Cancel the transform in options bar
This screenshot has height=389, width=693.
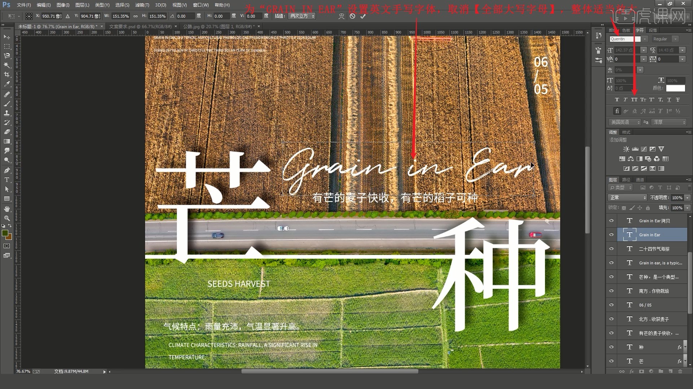353,16
